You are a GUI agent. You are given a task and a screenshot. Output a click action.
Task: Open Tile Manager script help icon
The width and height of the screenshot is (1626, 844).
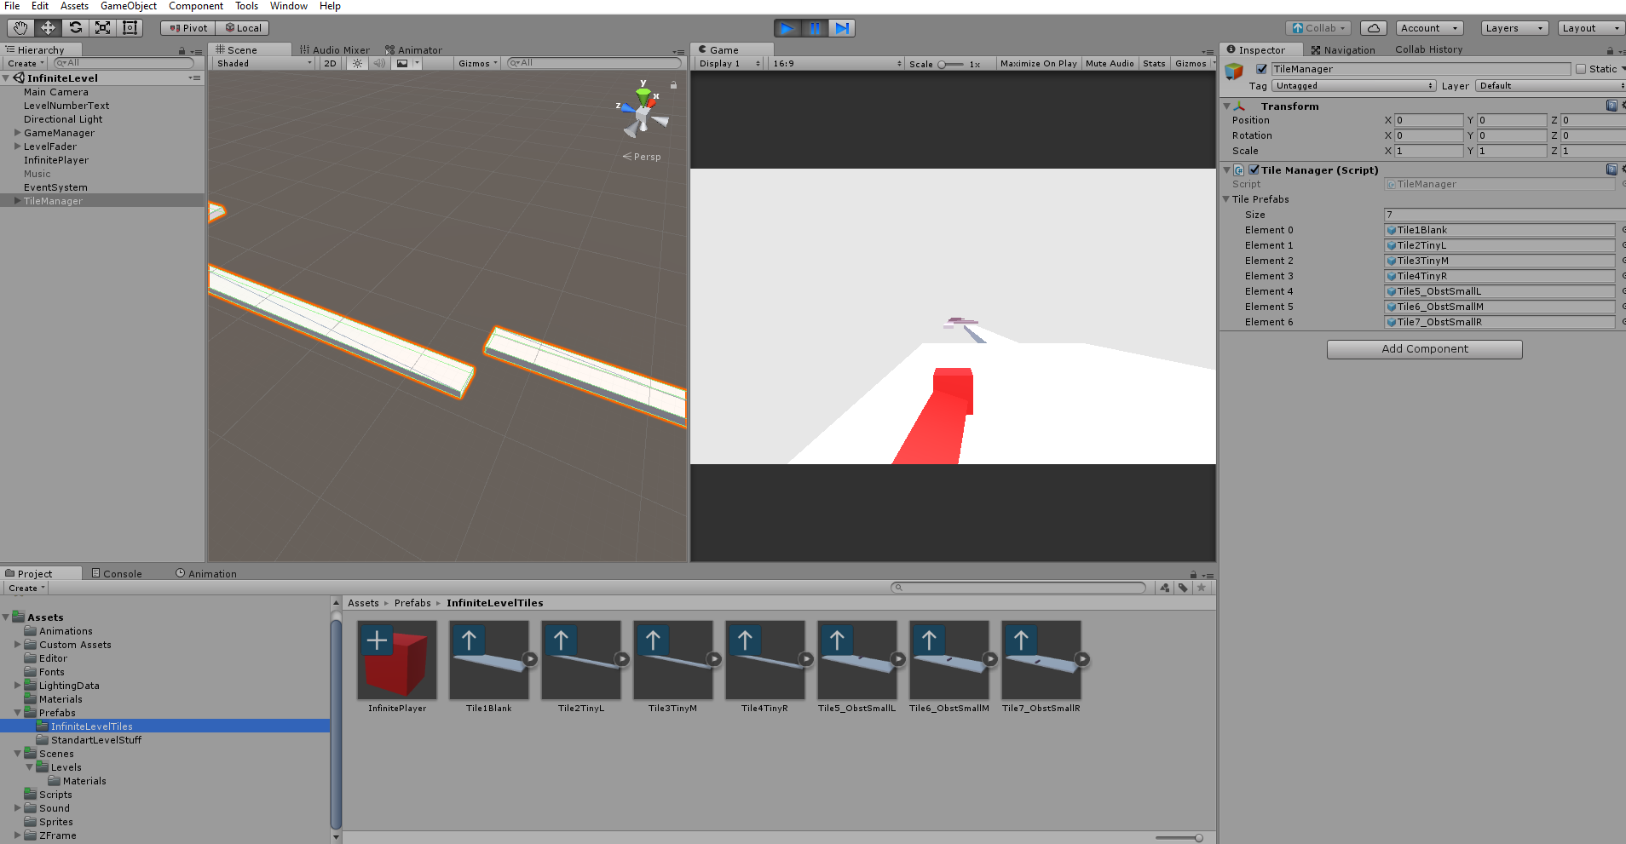pos(1612,169)
